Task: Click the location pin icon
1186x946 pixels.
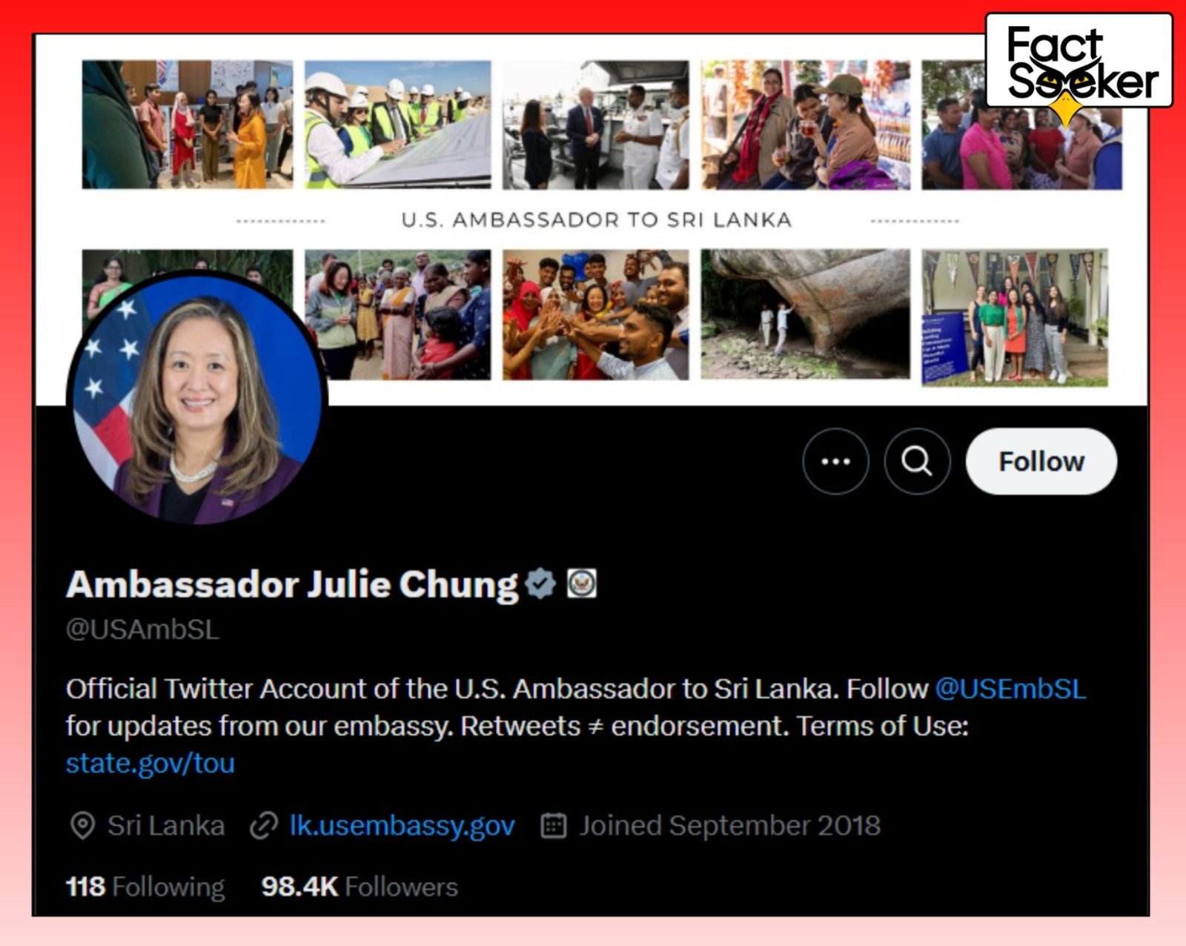Action: click(x=82, y=825)
